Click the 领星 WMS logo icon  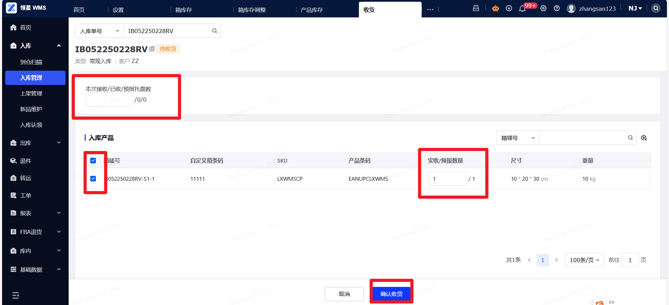pyautogui.click(x=11, y=8)
